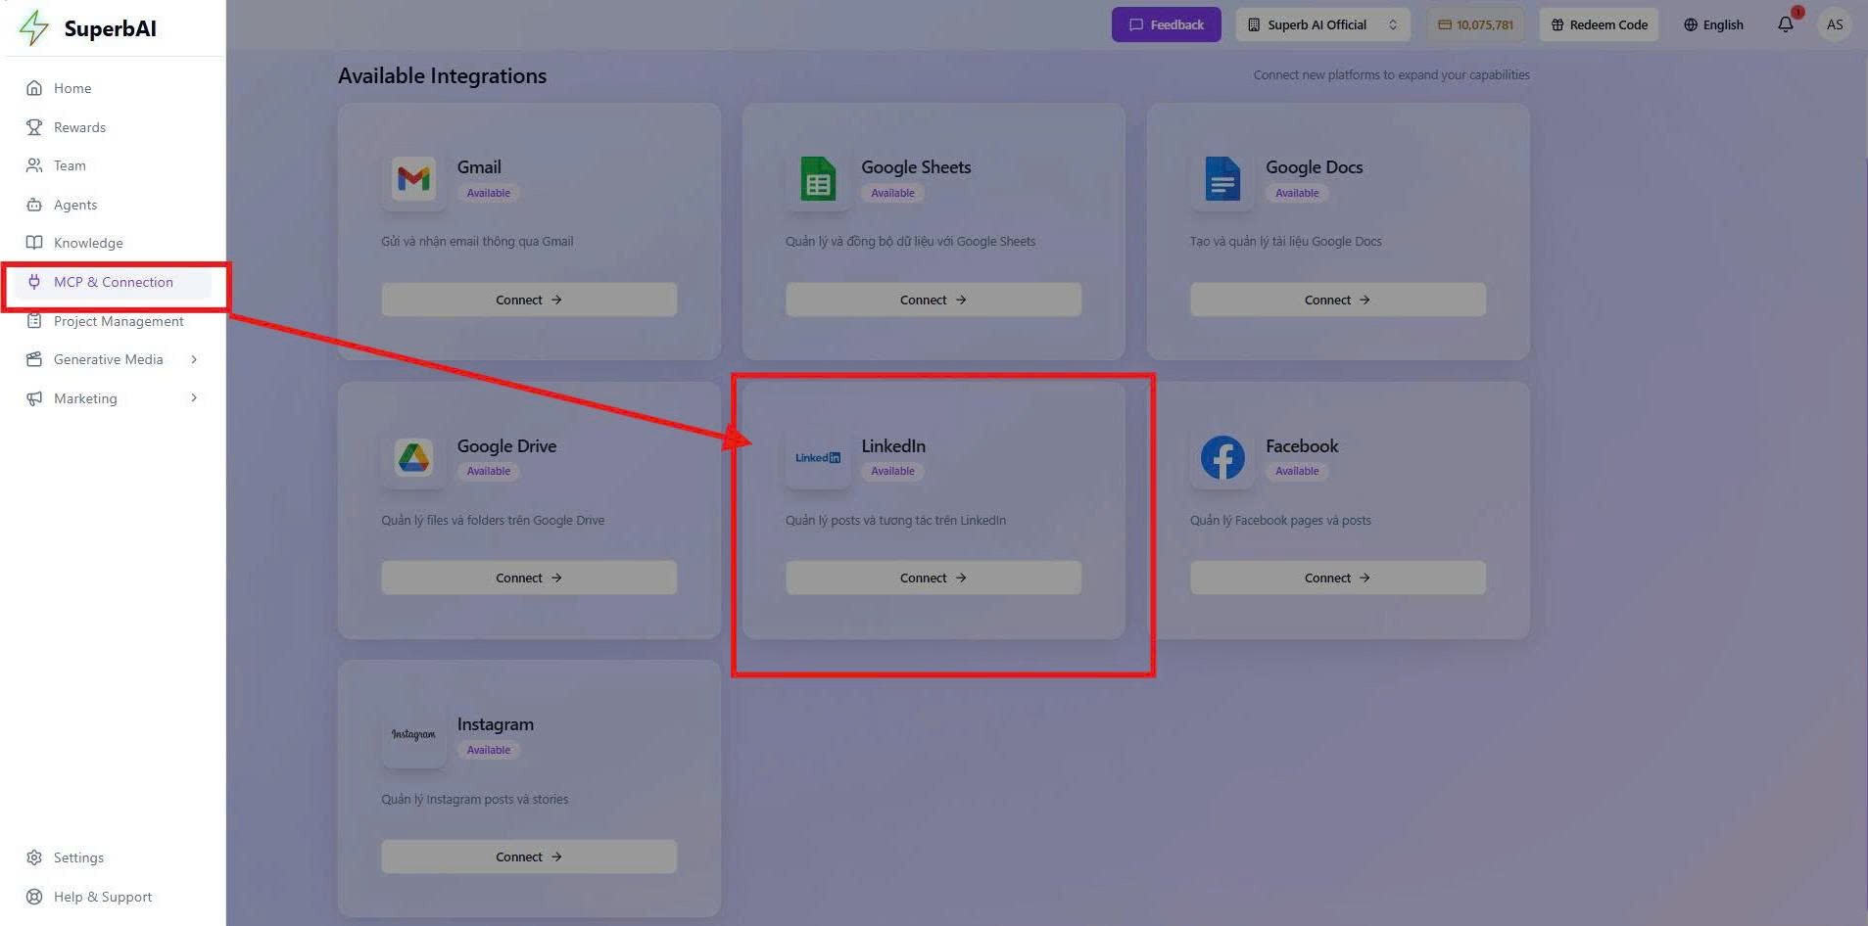Click the Facebook logo icon
1868x926 pixels.
(1221, 457)
